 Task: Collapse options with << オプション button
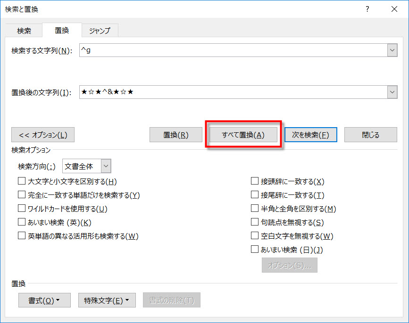point(43,135)
